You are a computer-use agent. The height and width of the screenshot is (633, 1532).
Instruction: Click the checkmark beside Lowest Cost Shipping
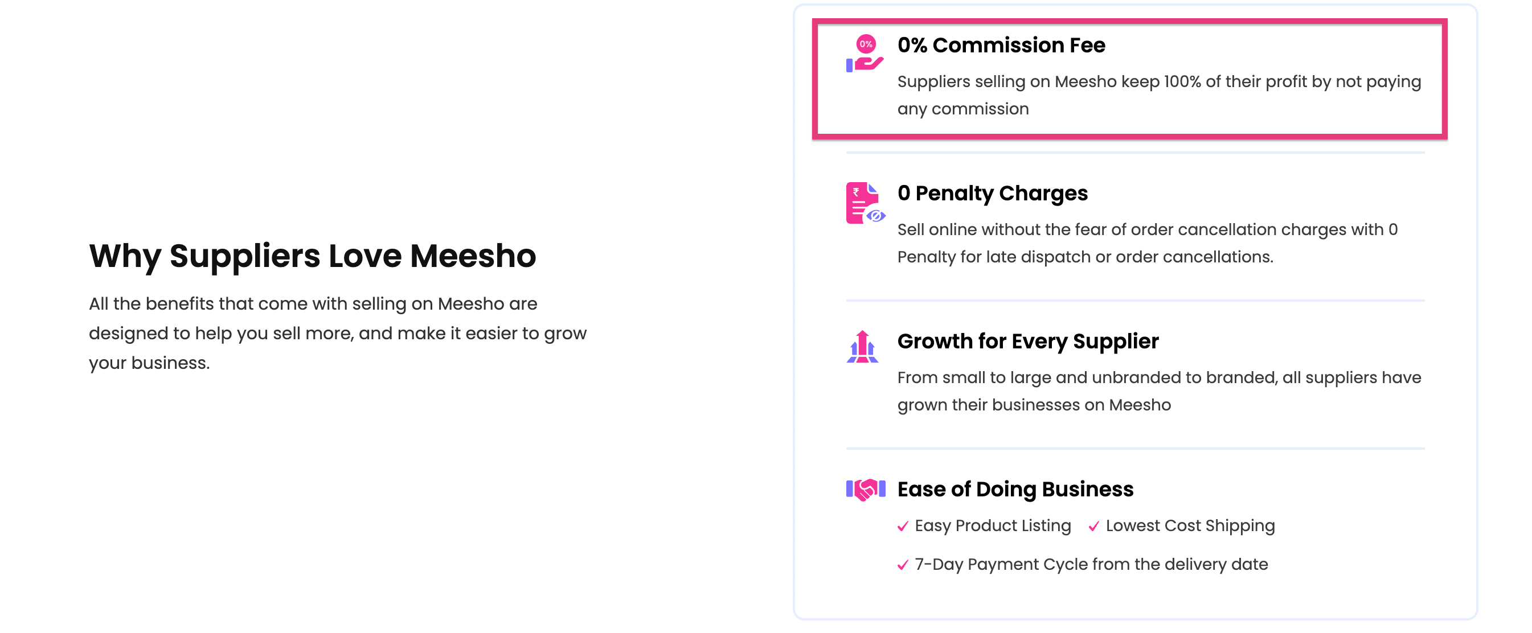click(x=1093, y=526)
